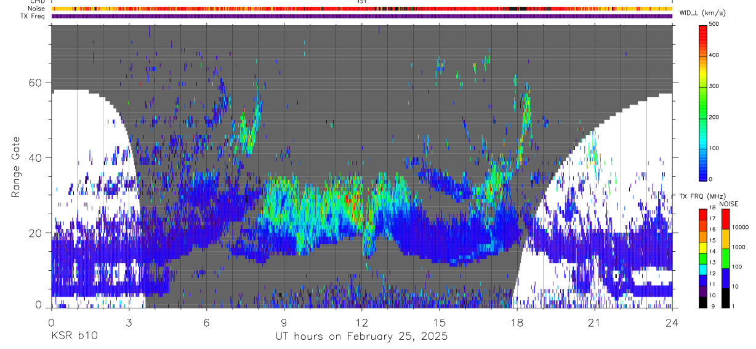Click the red-yellow Noise strip along the top
Image resolution: width=756 pixels, height=349 pixels.
(x=361, y=9)
